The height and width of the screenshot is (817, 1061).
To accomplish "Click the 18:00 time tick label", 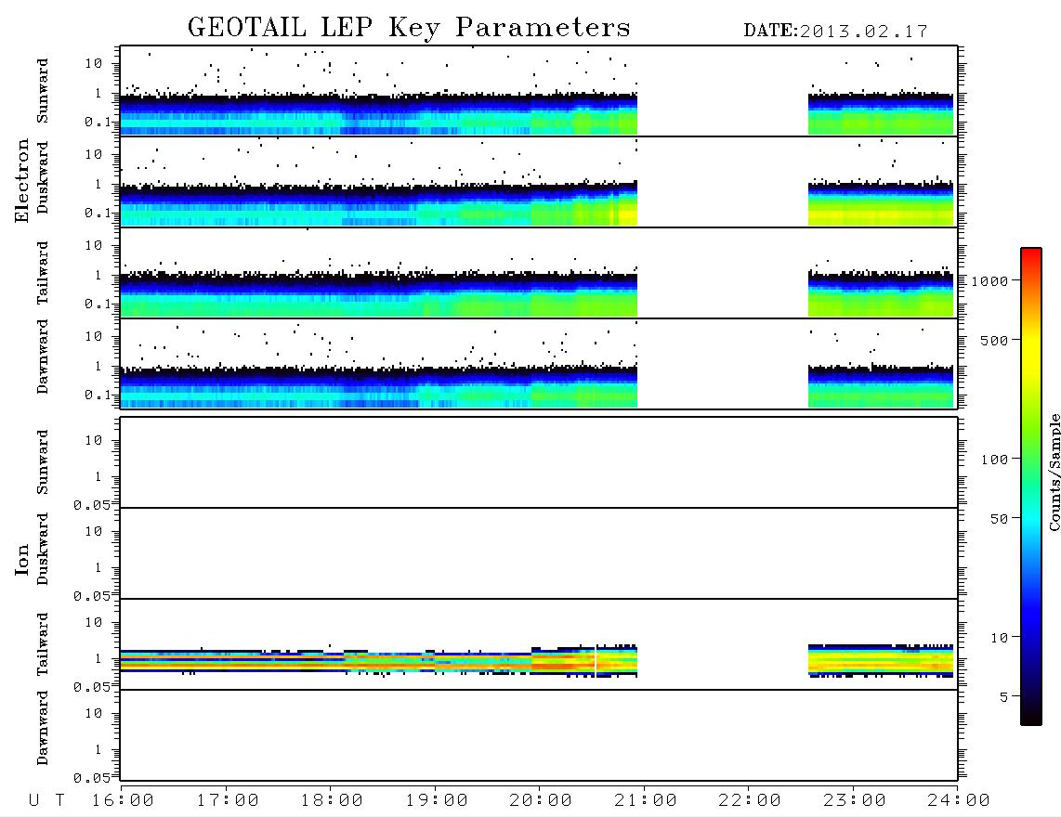I will (332, 801).
